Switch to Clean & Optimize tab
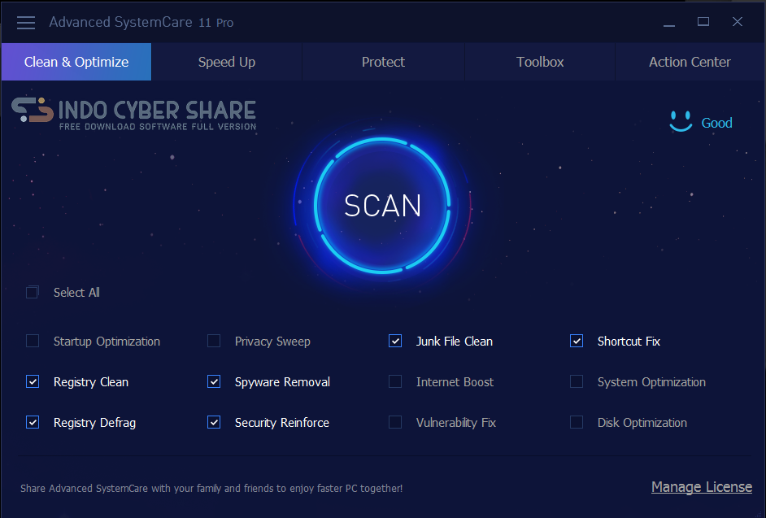Image resolution: width=766 pixels, height=518 pixels. (76, 62)
